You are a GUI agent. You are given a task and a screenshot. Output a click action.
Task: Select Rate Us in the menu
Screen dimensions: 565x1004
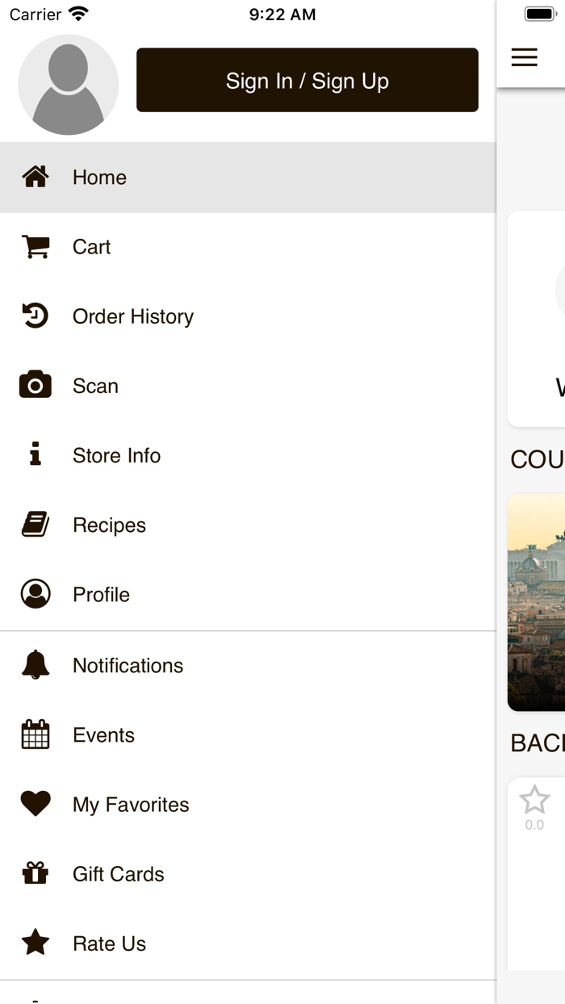pyautogui.click(x=109, y=943)
